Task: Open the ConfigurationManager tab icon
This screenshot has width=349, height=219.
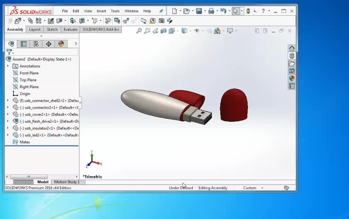Action: 36,44
